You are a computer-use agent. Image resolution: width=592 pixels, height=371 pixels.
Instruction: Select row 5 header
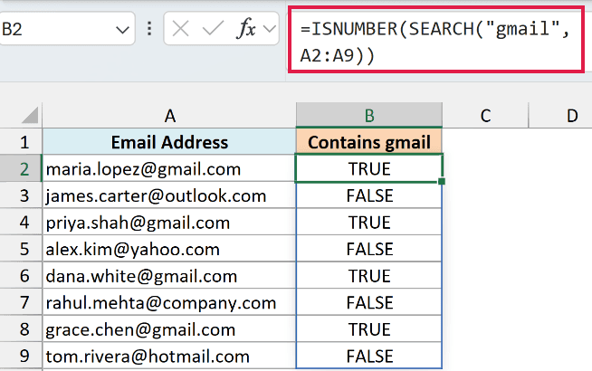(x=21, y=249)
